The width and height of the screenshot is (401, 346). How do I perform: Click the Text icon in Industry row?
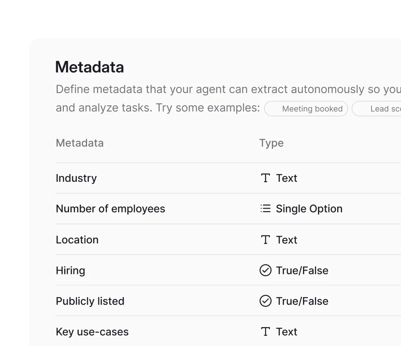click(x=265, y=178)
